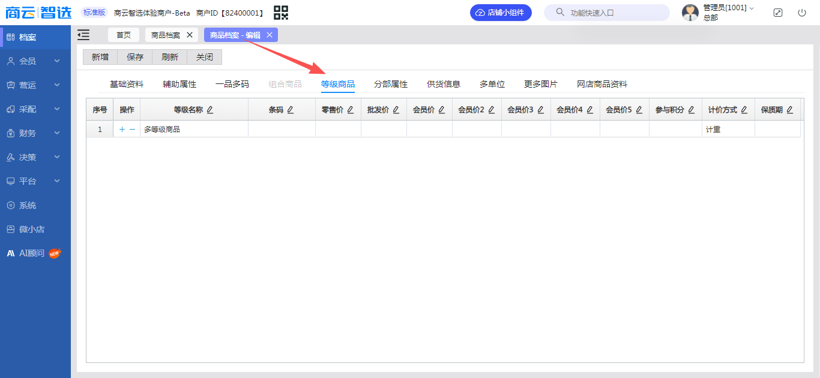Click the power logout icon
This screenshot has height=378, width=820.
pos(802,13)
